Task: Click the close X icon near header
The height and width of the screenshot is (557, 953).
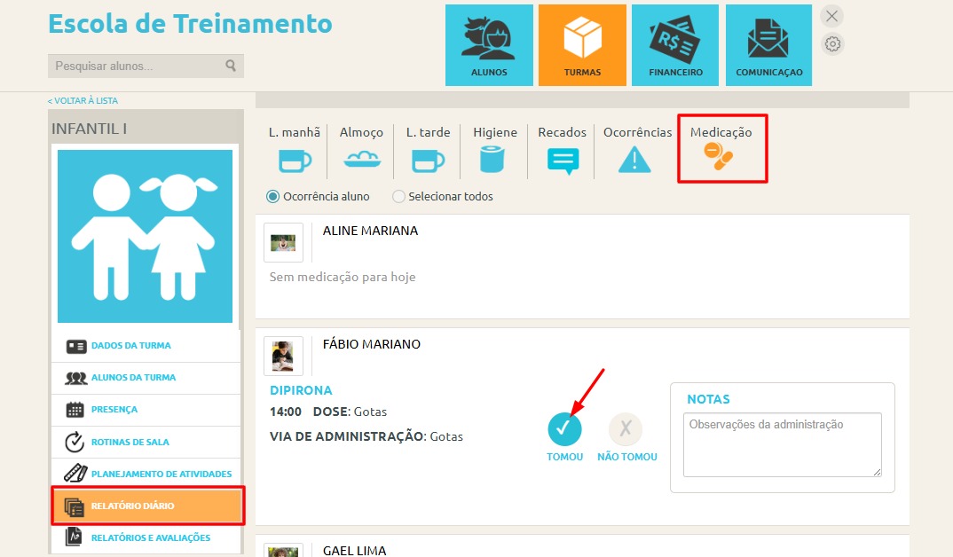Action: (x=832, y=16)
